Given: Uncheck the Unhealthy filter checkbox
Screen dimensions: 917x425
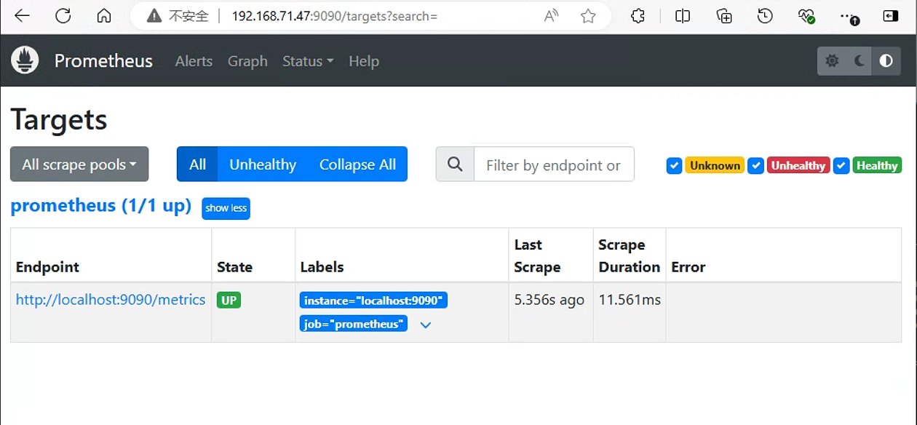Looking at the screenshot, I should pyautogui.click(x=756, y=166).
